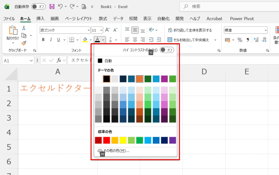Viewport: 279px width, 175px height.
Task: Click セルを結合して中央揃え button
Action: pyautogui.click(x=188, y=40)
